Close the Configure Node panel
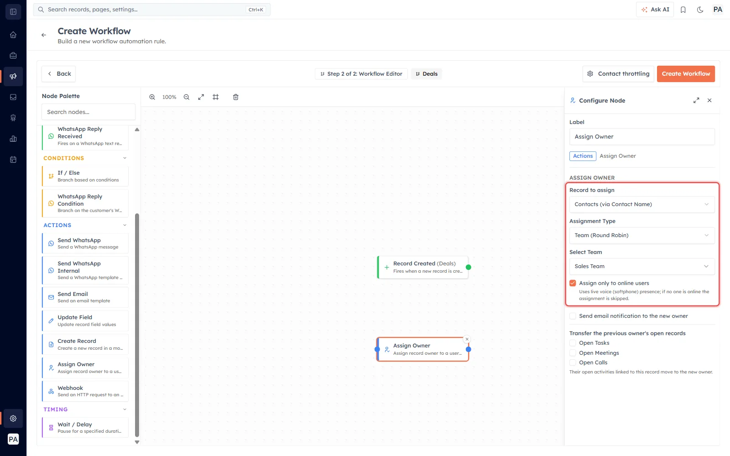The image size is (730, 456). coord(709,100)
